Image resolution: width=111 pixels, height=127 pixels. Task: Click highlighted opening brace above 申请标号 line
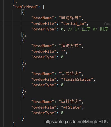click(x=23, y=13)
